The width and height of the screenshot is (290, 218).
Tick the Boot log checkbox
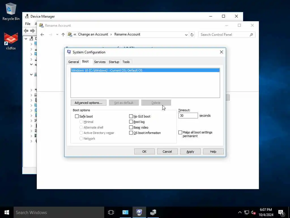pyautogui.click(x=131, y=122)
